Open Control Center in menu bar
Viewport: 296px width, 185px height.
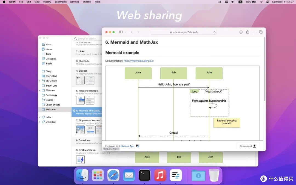click(267, 2)
